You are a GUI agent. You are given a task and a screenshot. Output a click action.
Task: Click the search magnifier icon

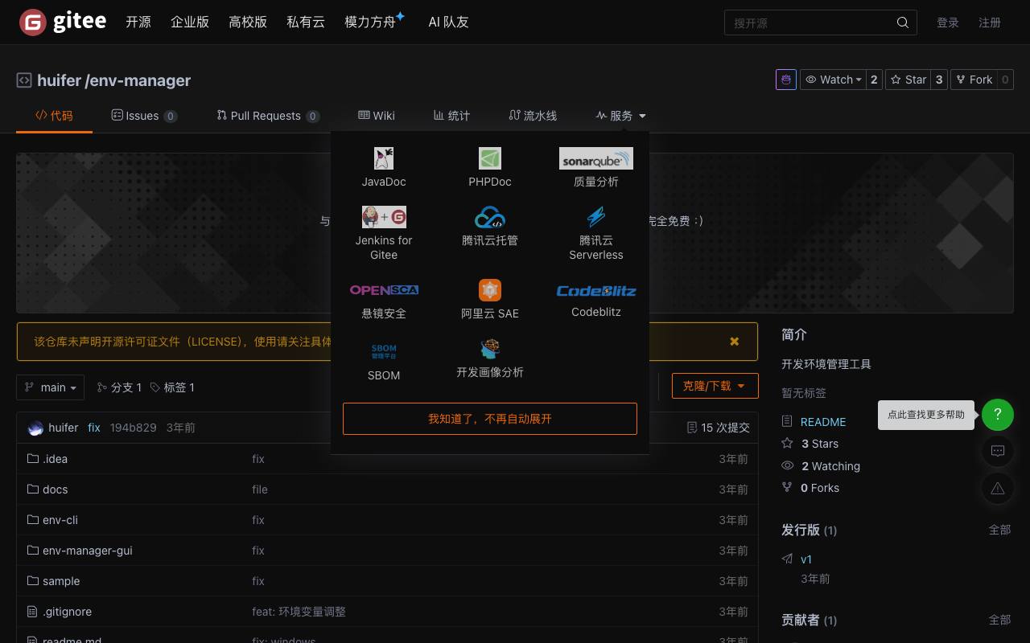click(x=903, y=23)
